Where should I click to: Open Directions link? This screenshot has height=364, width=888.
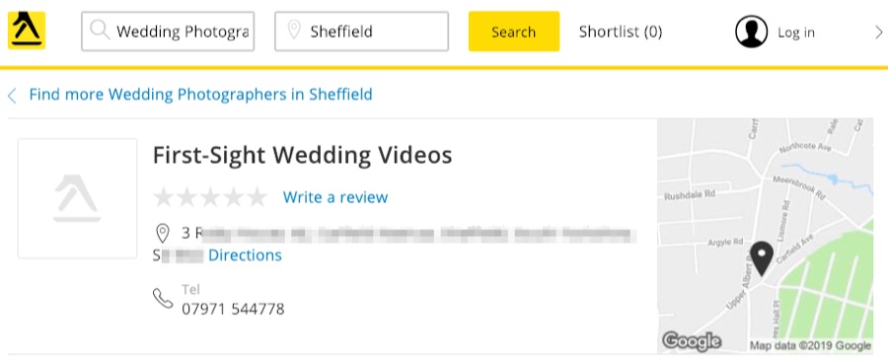point(245,255)
